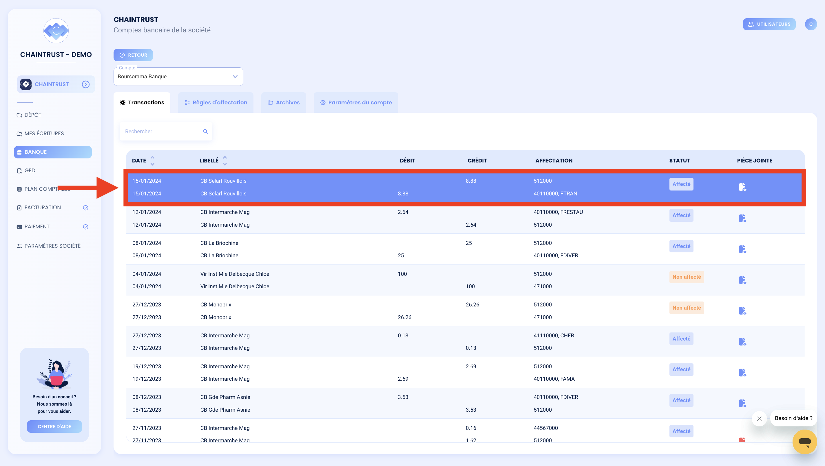825x466 pixels.
Task: Open the Archives tab
Action: [284, 102]
